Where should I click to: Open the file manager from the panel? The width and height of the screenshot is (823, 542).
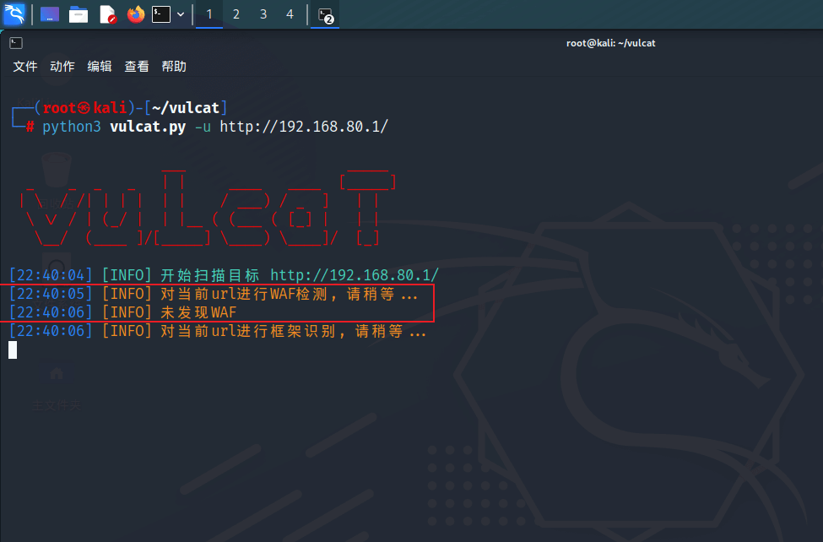(79, 14)
